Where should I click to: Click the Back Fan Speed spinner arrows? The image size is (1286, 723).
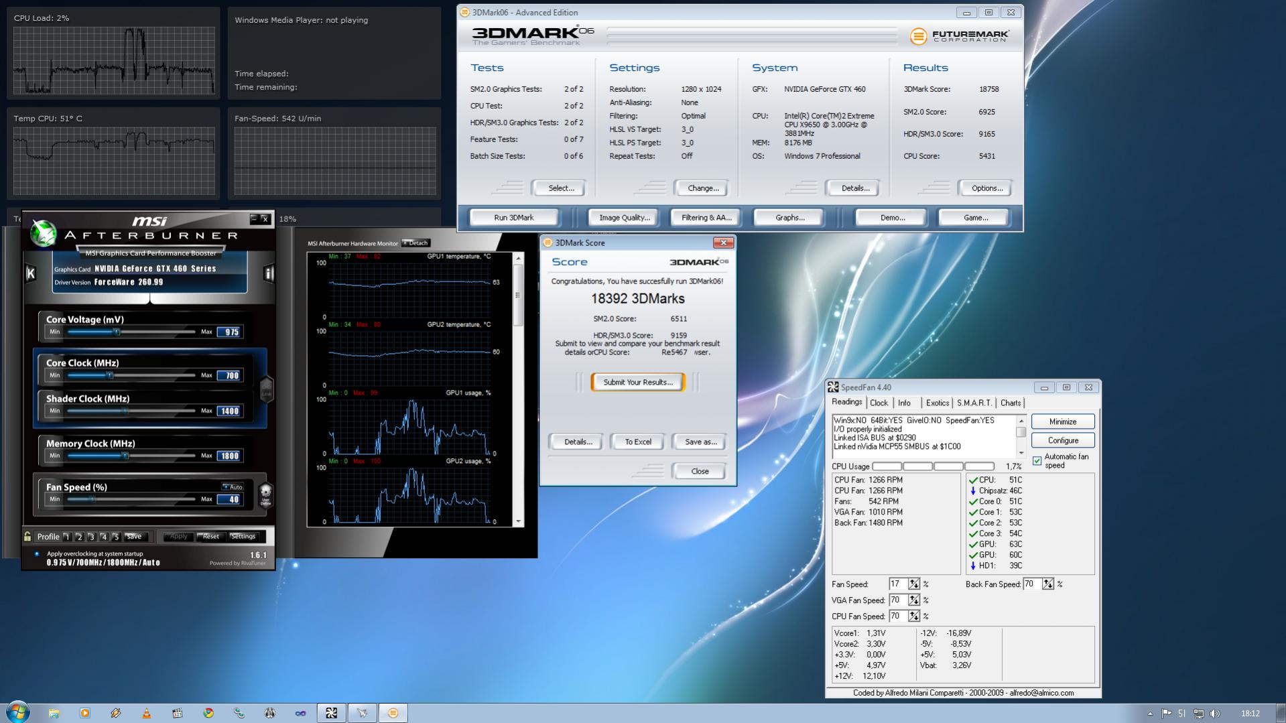[x=1047, y=584]
